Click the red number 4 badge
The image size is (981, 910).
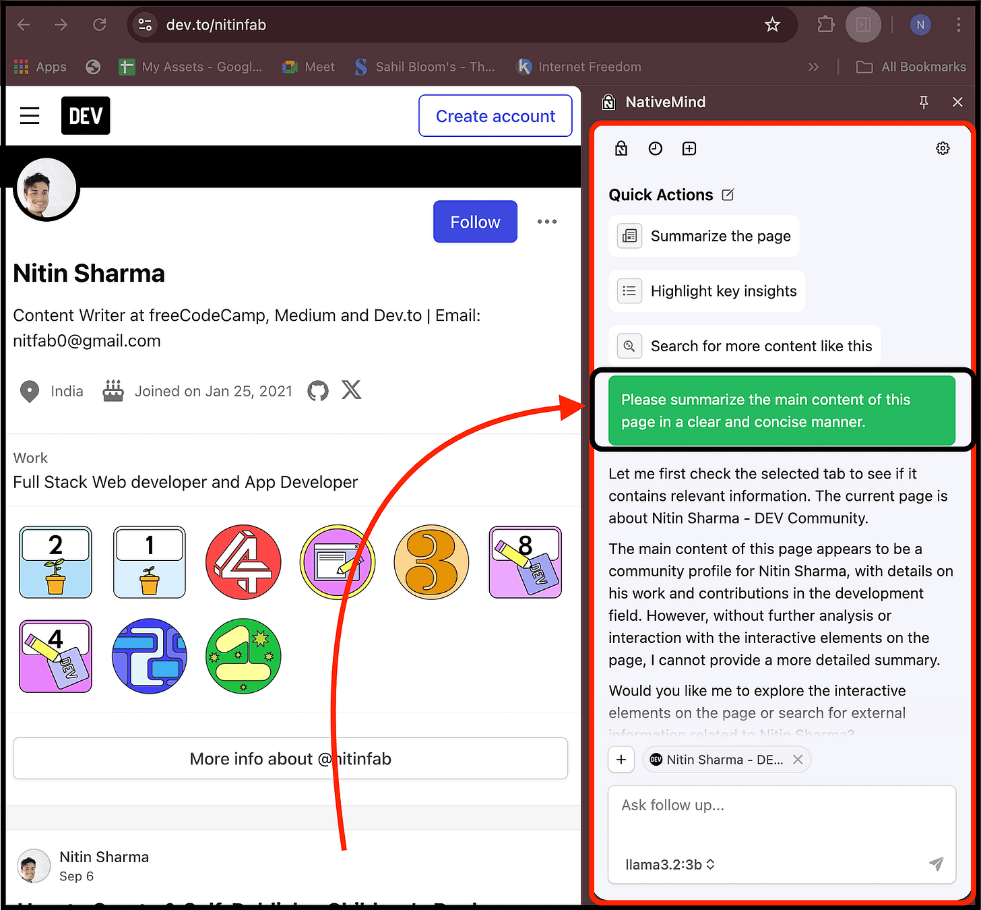point(243,562)
